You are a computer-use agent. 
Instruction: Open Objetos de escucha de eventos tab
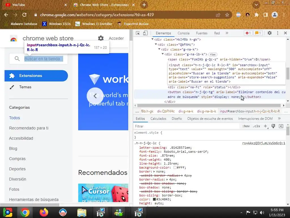tap(210, 119)
